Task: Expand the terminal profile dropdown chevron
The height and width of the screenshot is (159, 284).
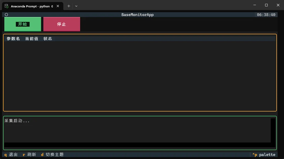Action: 76,6
